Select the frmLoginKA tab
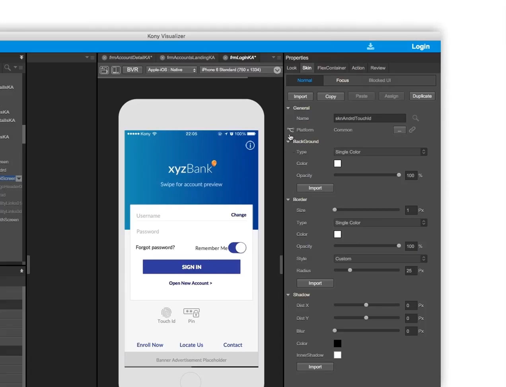The width and height of the screenshot is (506, 387). tap(243, 58)
